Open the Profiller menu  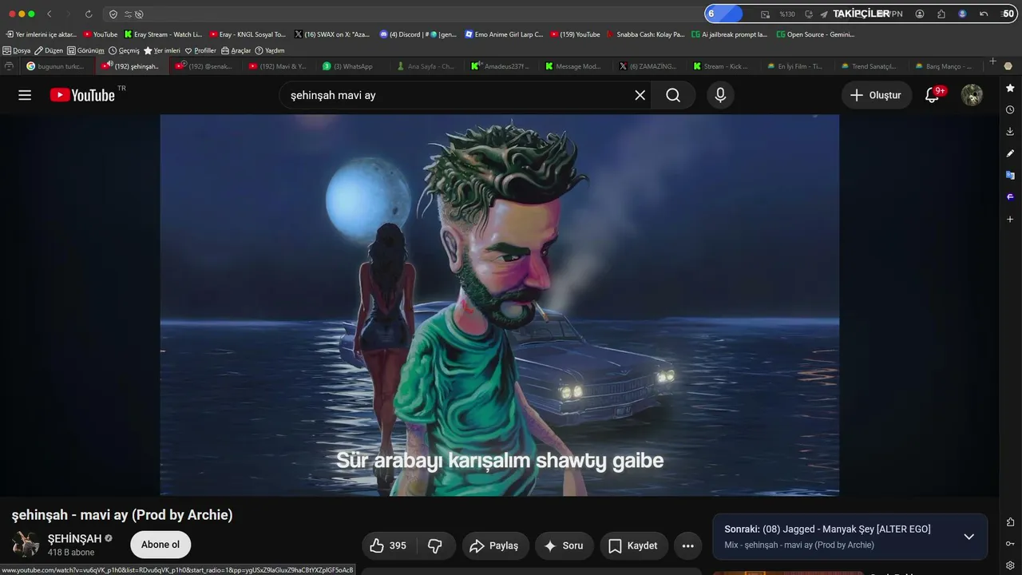click(200, 50)
